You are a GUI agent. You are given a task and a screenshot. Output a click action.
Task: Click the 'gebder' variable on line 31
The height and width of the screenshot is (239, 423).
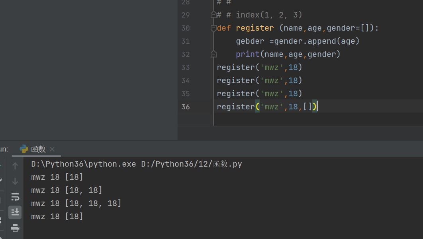250,41
